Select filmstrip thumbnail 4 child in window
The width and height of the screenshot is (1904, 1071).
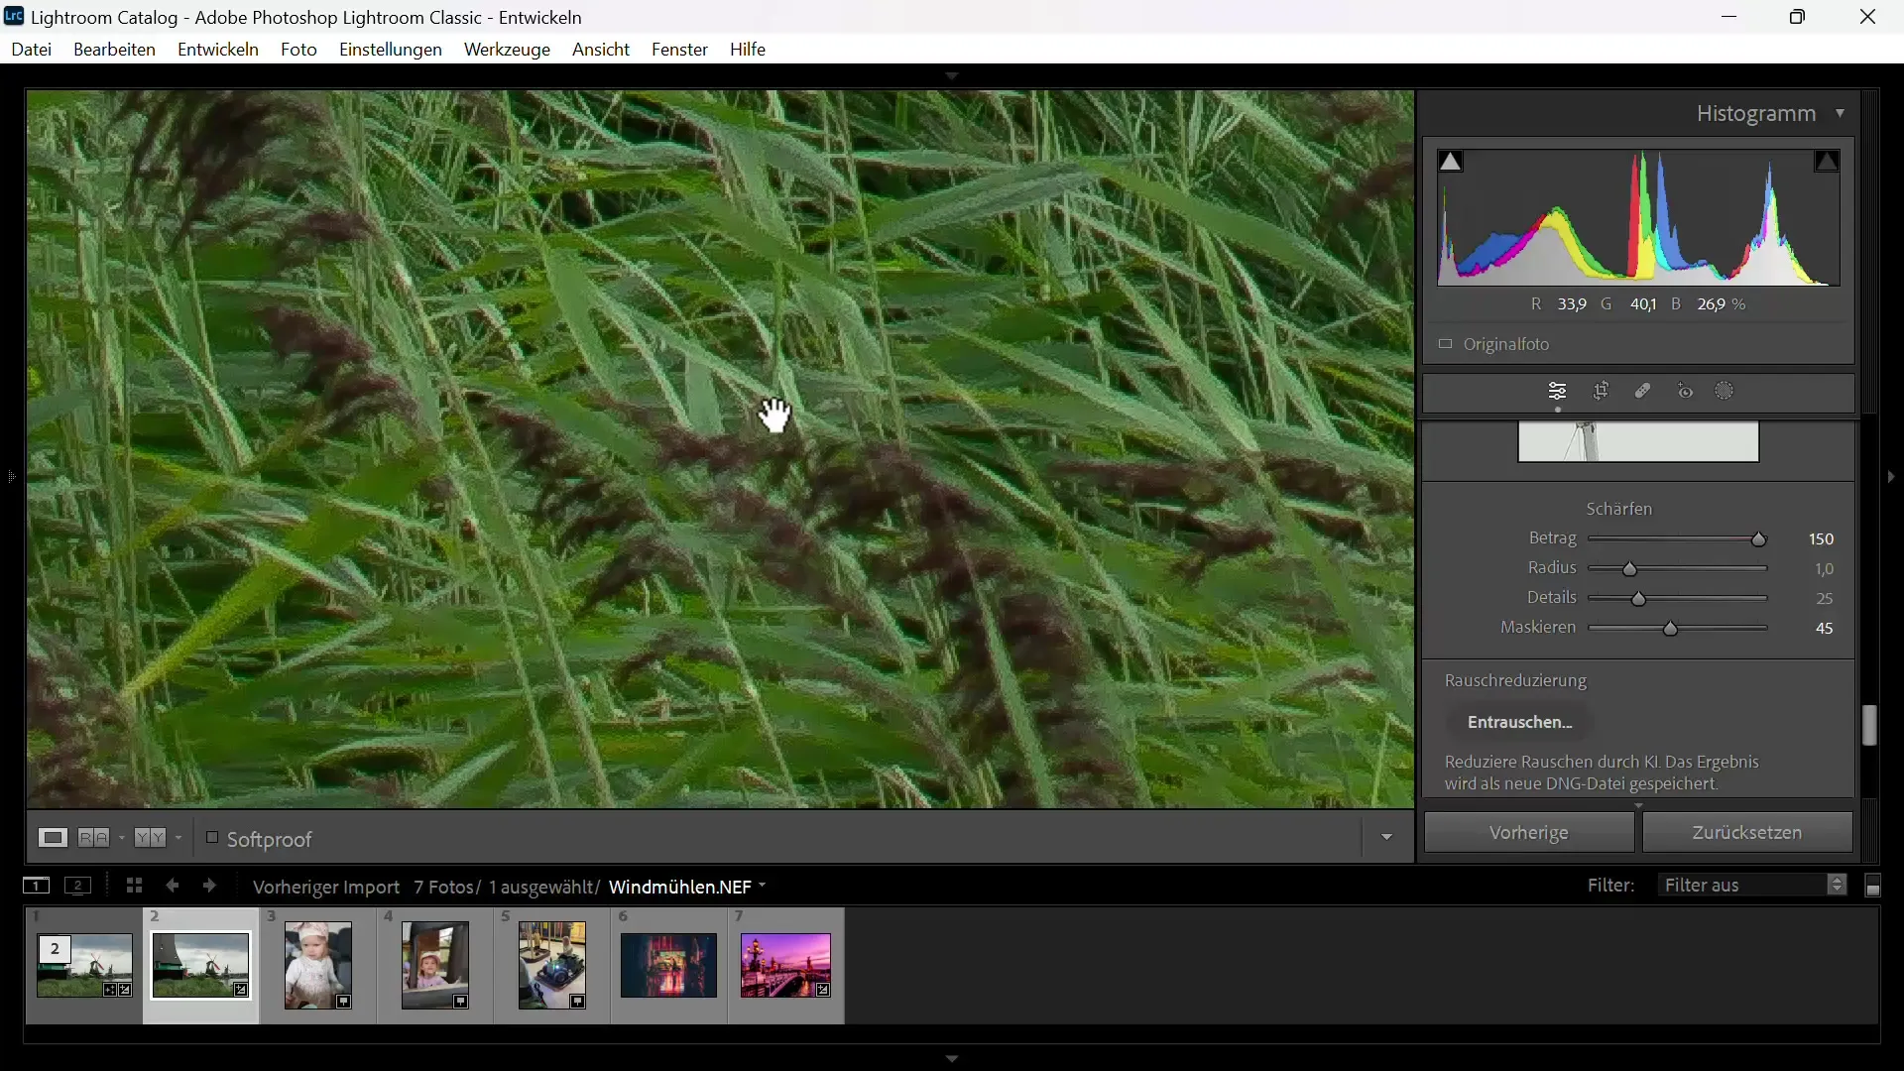[435, 965]
